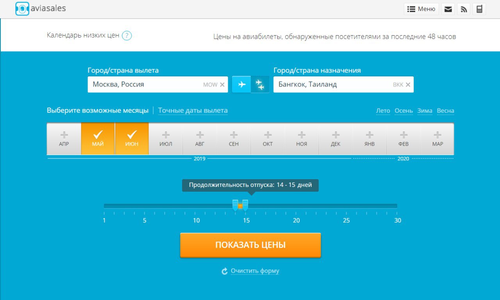Screen dimensions: 500x300
Task: Click the destination city input field
Action: [343, 84]
